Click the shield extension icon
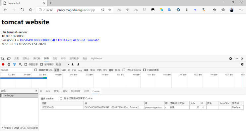 (144, 10)
